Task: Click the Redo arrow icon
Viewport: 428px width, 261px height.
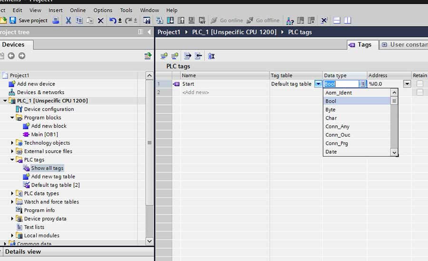Action: click(x=128, y=20)
